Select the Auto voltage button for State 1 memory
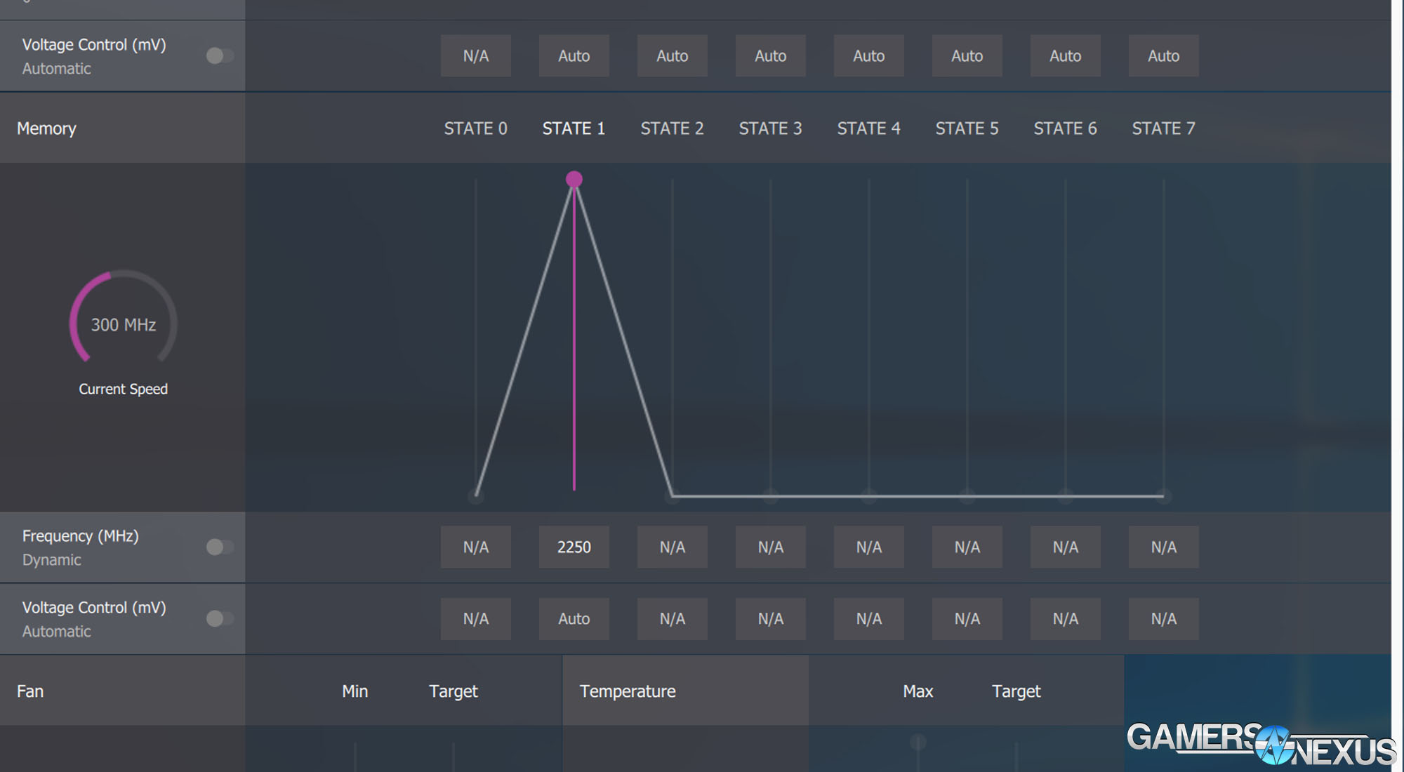This screenshot has width=1404, height=772. tap(574, 619)
